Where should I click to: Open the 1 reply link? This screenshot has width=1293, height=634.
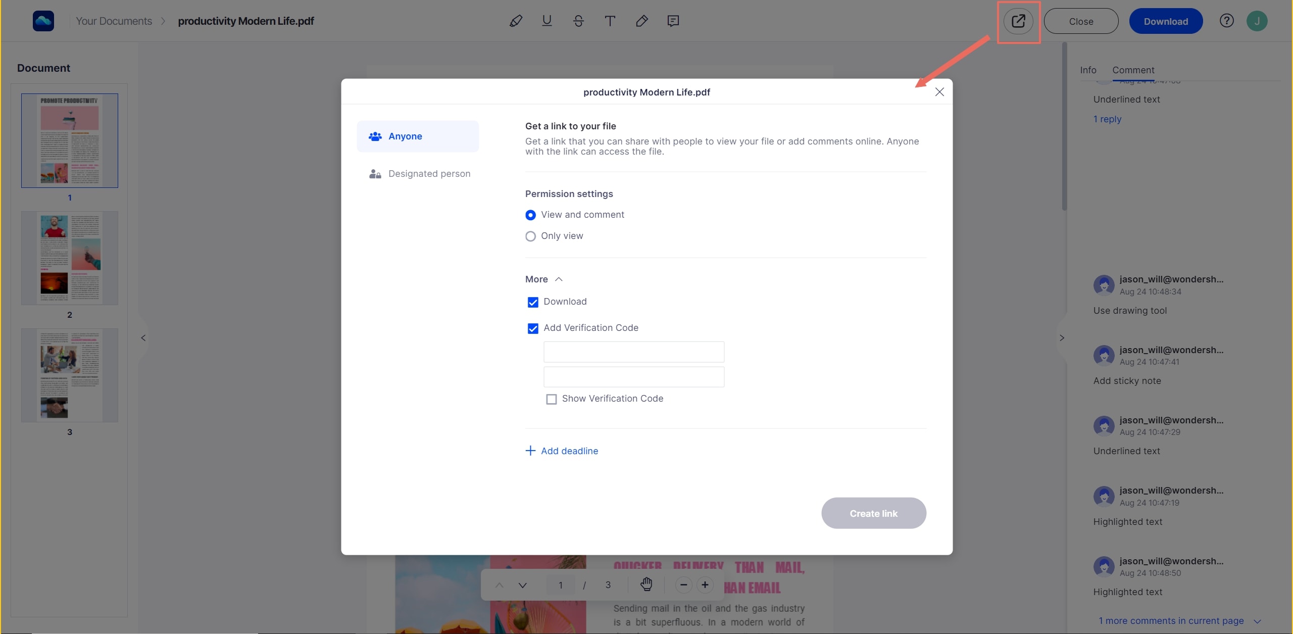[1107, 119]
